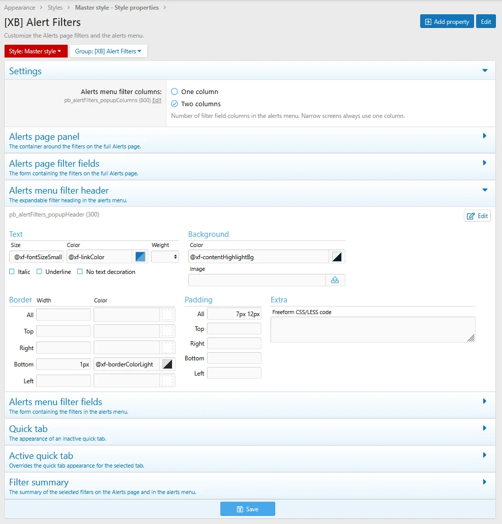502x524 pixels.
Task: Open the background color swatch for @xf-contentHighlightBg
Action: click(337, 257)
